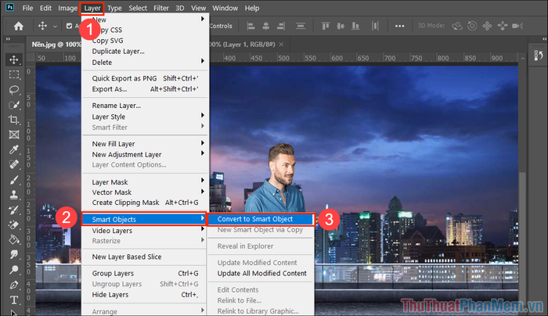Viewport: 548px width, 316px height.
Task: Expand the New Fill Layer submenu
Action: tap(202, 143)
